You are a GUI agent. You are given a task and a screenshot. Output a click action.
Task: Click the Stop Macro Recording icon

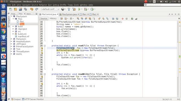click(126, 19)
